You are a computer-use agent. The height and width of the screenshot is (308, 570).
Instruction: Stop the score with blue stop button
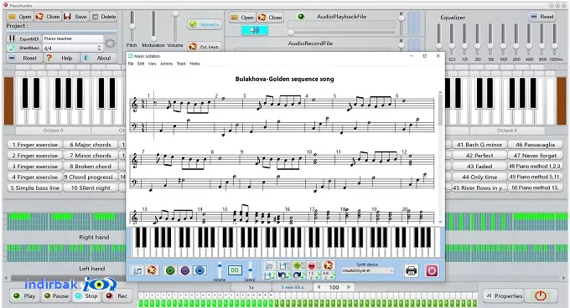pos(199,270)
